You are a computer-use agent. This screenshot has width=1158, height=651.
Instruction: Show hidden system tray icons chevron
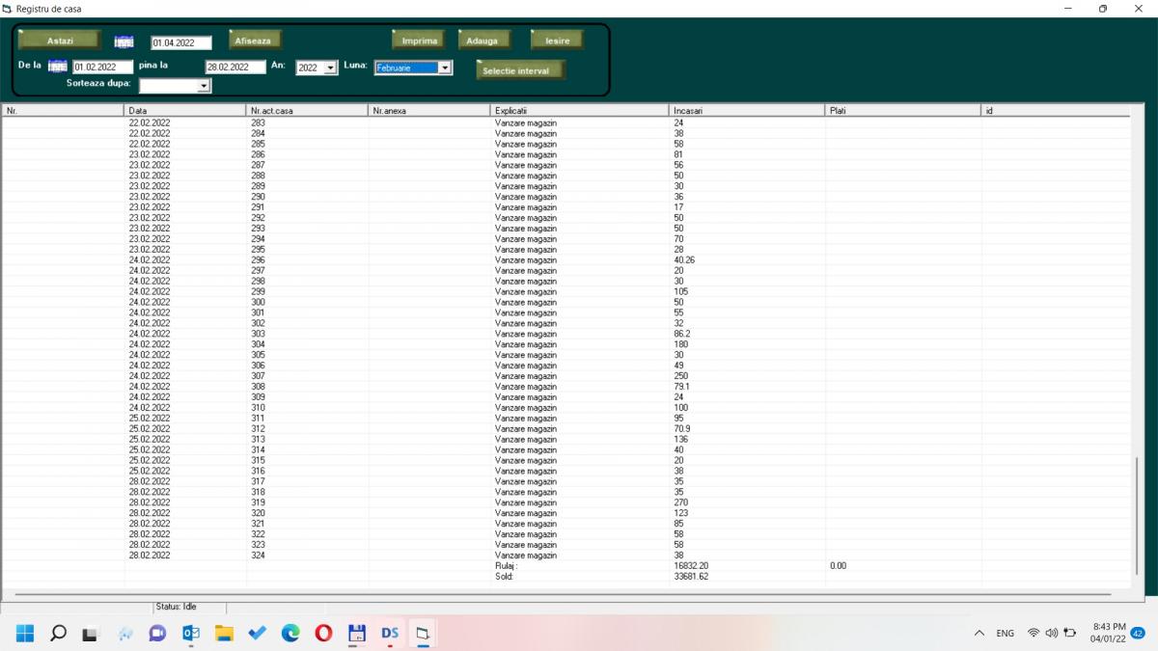click(x=979, y=633)
